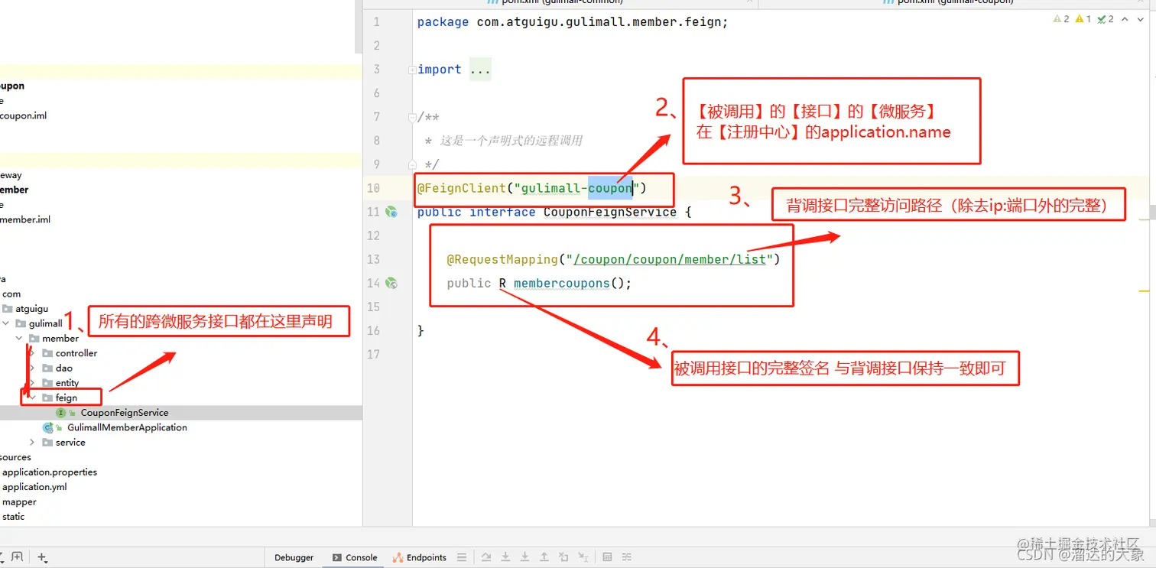
Task: Click the gutter bean icon on line 14
Action: 391,283
